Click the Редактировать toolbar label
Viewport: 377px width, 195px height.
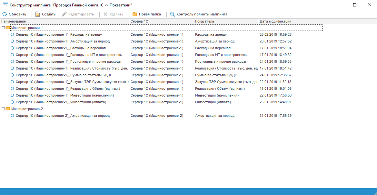click(81, 14)
